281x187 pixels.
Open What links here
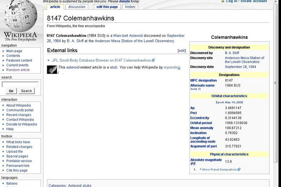point(18,142)
